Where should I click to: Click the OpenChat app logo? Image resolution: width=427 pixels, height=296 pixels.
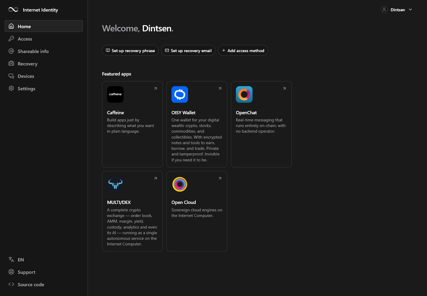(x=244, y=94)
